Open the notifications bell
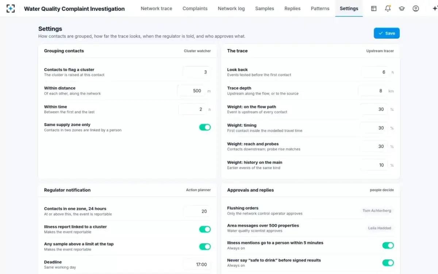Image resolution: width=438 pixels, height=274 pixels. 388,8
